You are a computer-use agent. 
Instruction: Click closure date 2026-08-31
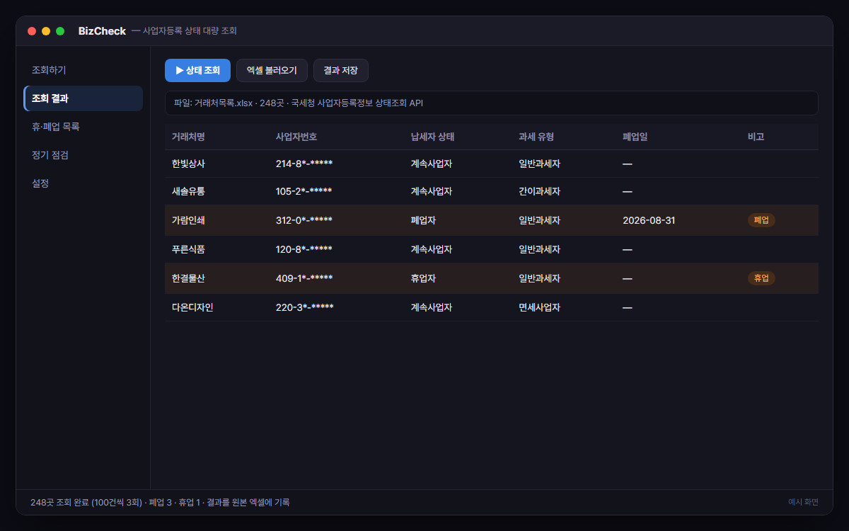pos(649,220)
